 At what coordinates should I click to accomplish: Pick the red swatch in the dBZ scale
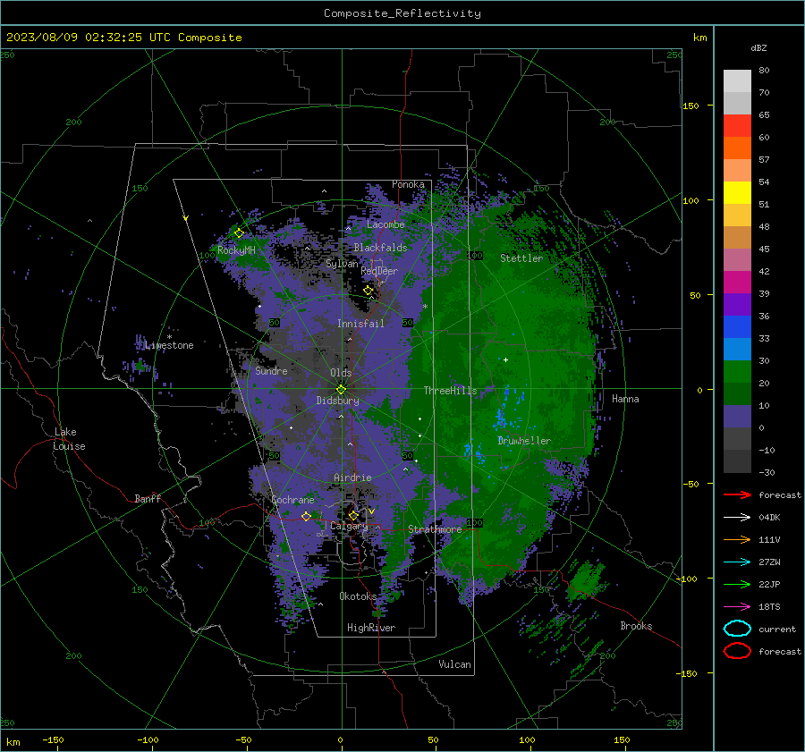tap(737, 126)
